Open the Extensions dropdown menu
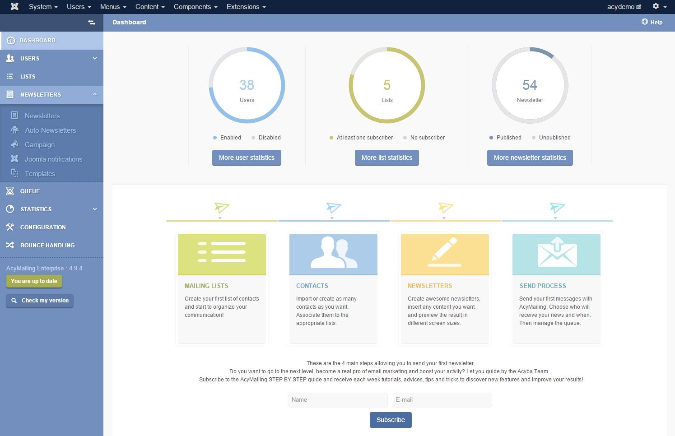Image resolution: width=675 pixels, height=436 pixels. click(246, 7)
